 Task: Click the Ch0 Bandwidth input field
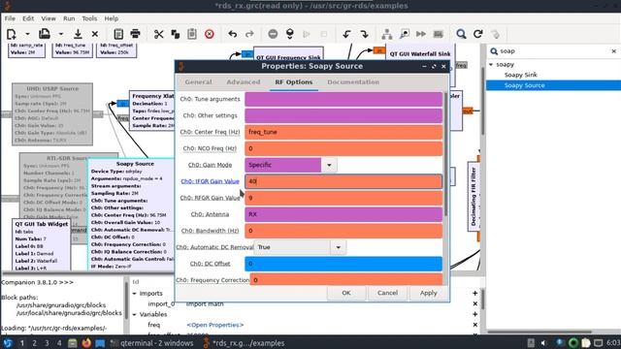pyautogui.click(x=343, y=231)
